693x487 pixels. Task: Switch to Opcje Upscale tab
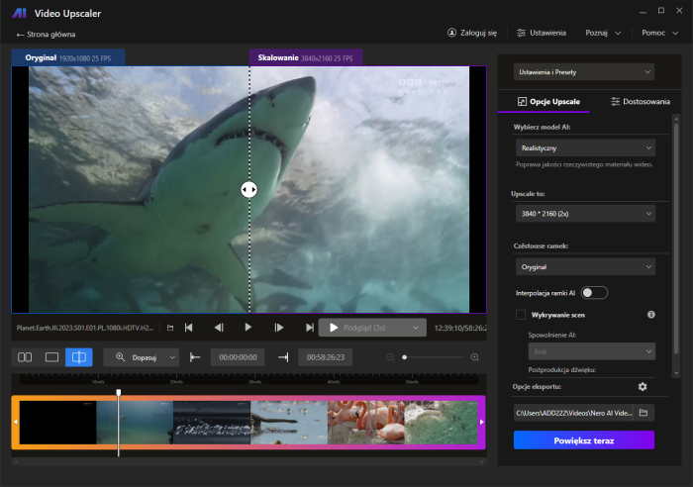548,102
